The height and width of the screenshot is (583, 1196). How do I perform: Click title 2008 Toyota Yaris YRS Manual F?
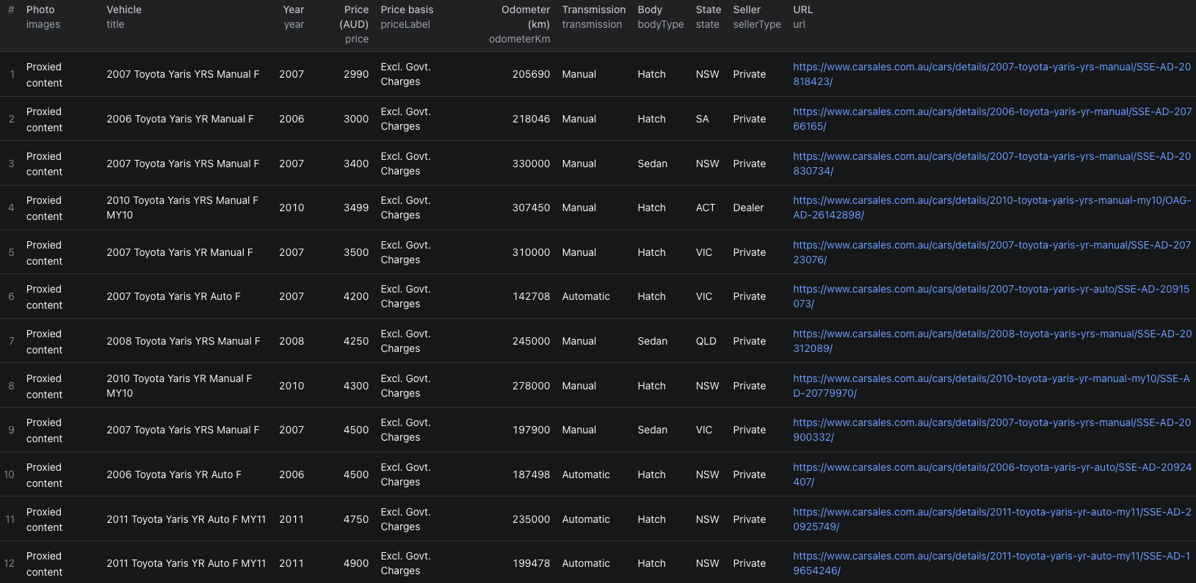(x=183, y=341)
